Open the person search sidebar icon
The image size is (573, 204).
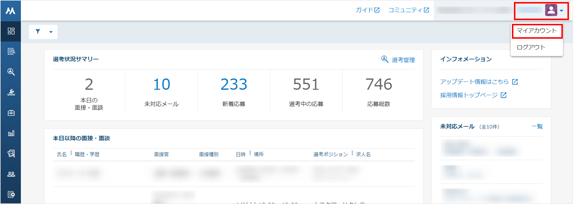coord(11,72)
